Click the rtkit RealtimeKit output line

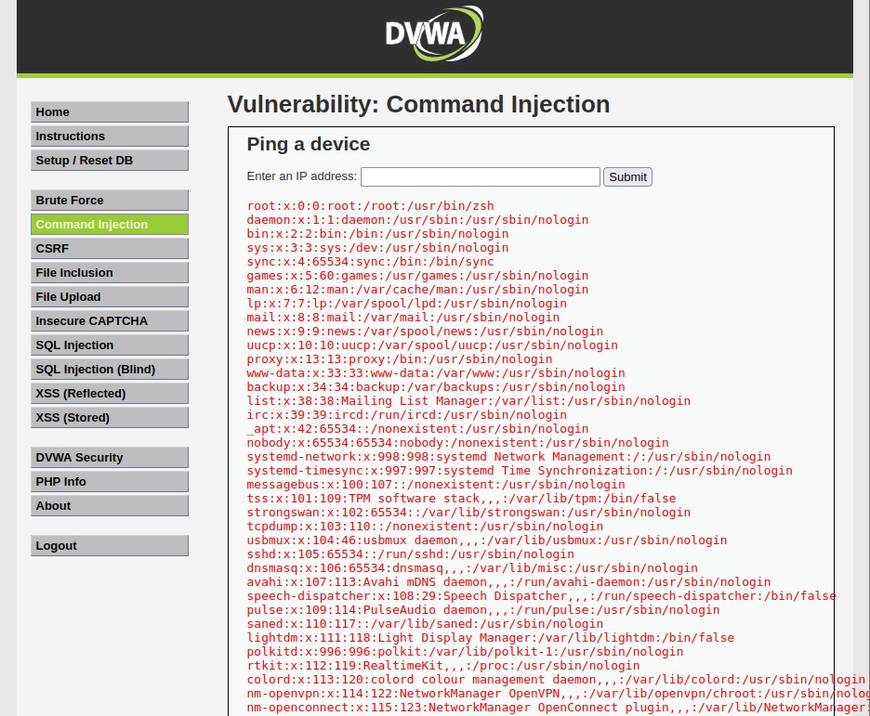[x=443, y=666]
